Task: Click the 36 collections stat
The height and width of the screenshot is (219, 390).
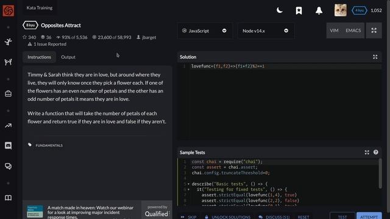Action: click(46, 37)
